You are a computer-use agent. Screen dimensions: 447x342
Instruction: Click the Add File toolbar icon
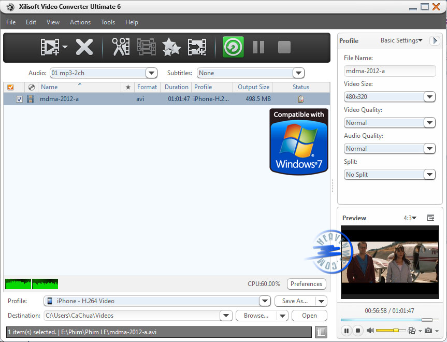(50, 48)
